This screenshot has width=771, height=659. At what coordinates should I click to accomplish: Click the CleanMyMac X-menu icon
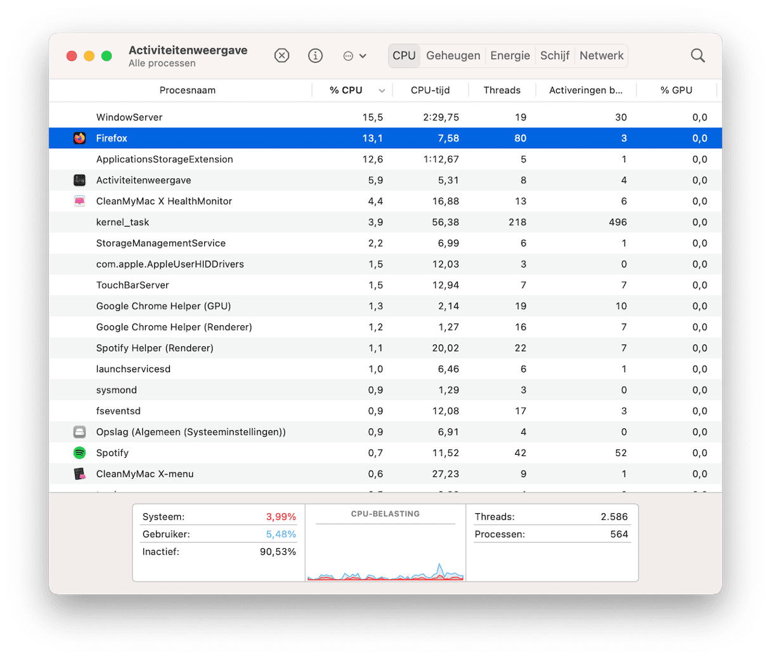[x=79, y=474]
